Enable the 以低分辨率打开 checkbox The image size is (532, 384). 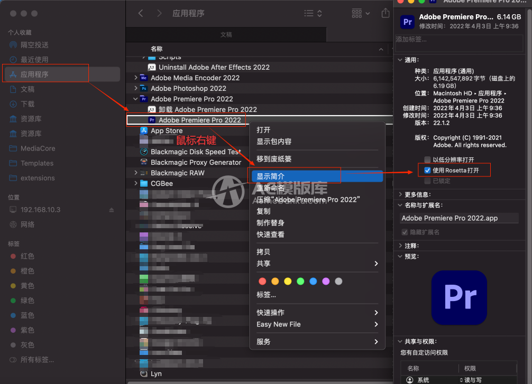tap(427, 160)
